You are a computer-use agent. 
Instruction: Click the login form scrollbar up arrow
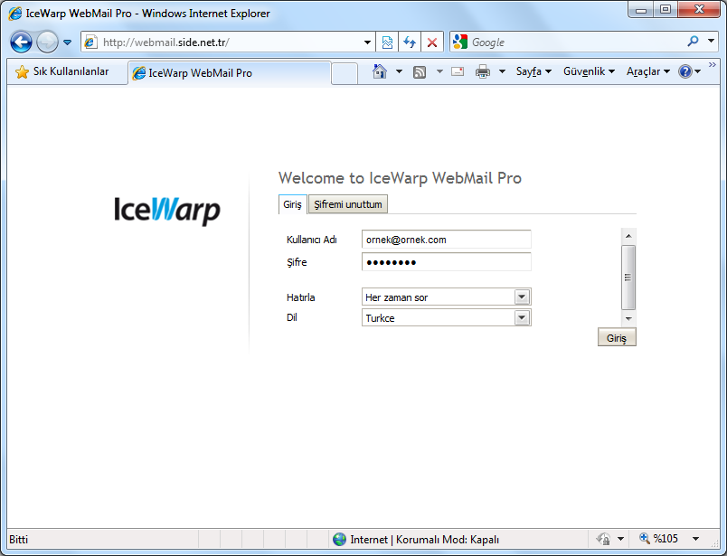click(628, 236)
